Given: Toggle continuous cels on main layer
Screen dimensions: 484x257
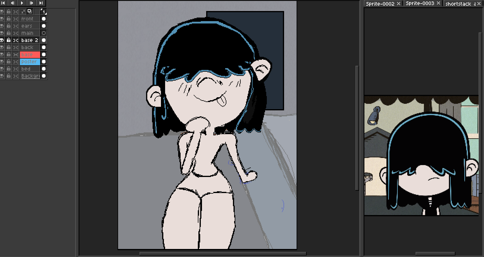Looking at the screenshot, I should pos(16,33).
